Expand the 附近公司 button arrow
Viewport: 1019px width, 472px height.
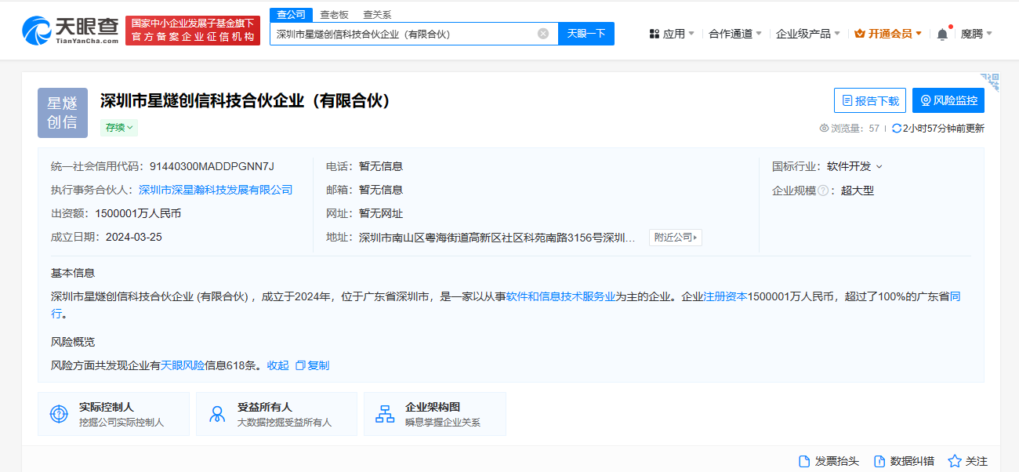click(694, 237)
